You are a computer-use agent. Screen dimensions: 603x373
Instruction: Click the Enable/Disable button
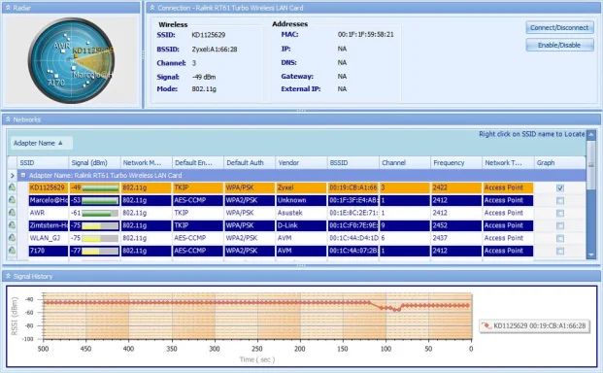559,45
